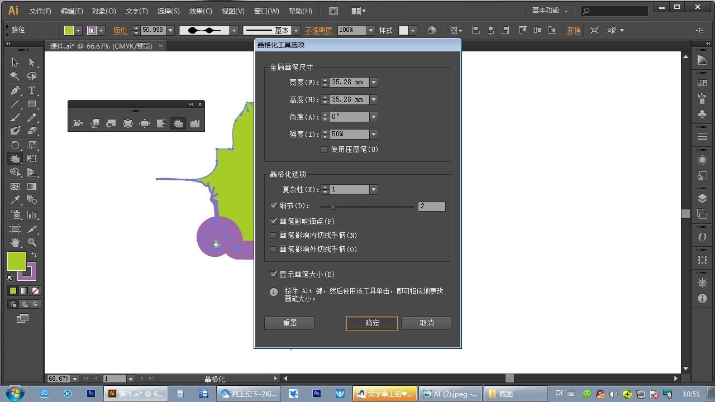Select the Hand tool
The width and height of the screenshot is (715, 402).
pyautogui.click(x=15, y=242)
